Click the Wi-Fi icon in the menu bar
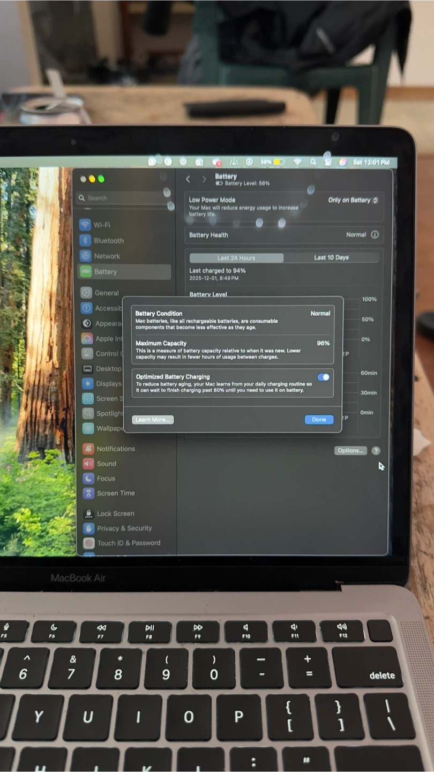Screen dimensions: 434x772 click(297, 162)
